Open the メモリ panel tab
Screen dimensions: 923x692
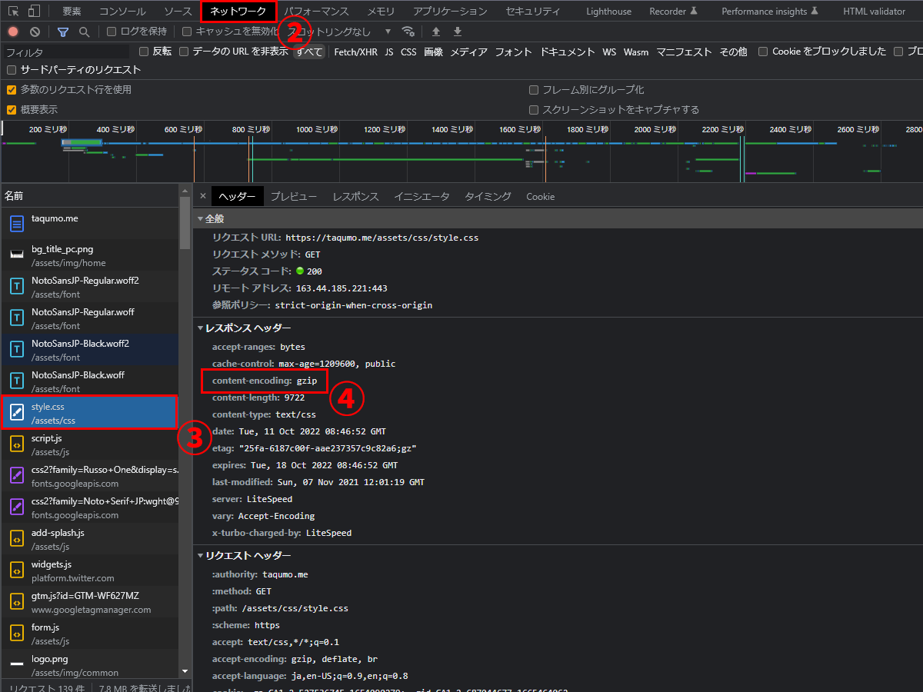pos(382,11)
